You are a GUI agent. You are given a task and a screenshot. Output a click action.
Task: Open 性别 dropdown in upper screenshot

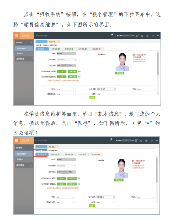click(x=66, y=89)
